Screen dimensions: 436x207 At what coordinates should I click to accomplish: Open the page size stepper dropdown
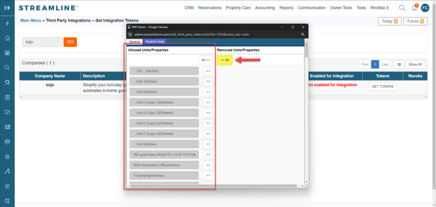coord(398,64)
